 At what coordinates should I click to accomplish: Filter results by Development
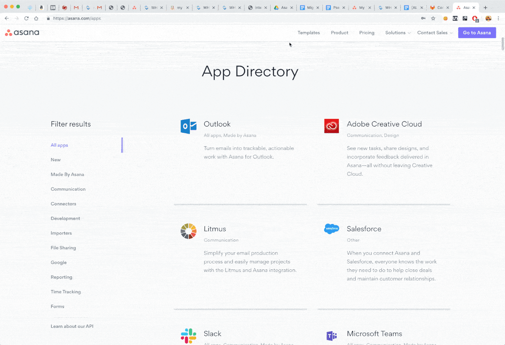(65, 219)
